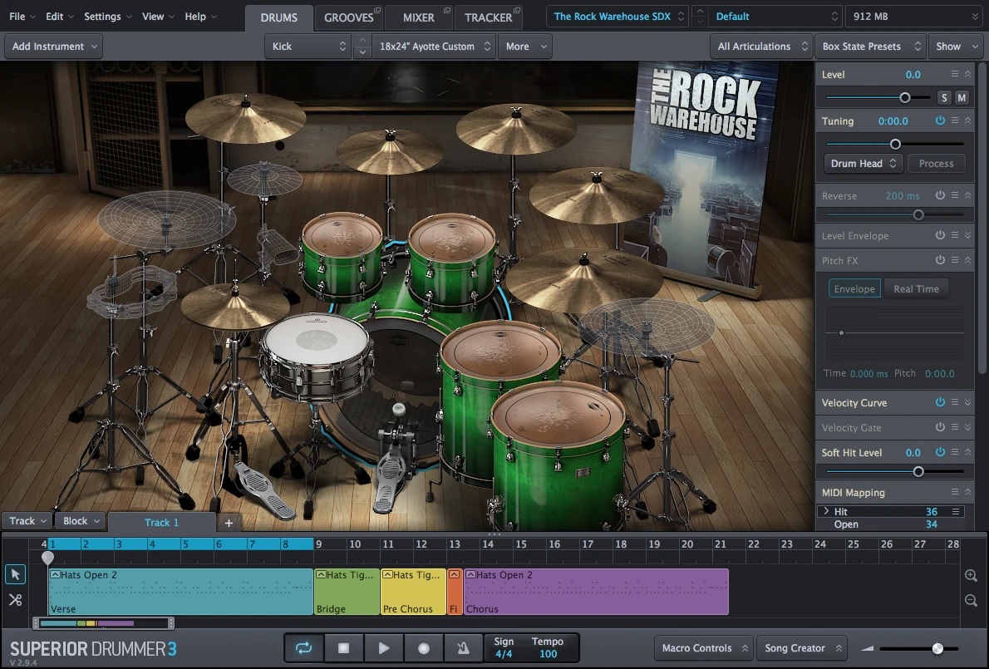Select the purple Chorus song block
The width and height of the screenshot is (989, 669).
596,592
